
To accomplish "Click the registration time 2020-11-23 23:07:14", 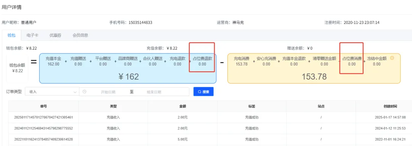I will click(361, 22).
